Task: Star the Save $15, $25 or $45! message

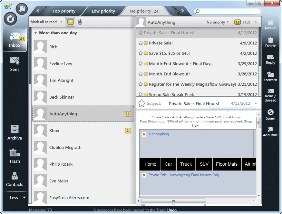Action: pos(141,53)
